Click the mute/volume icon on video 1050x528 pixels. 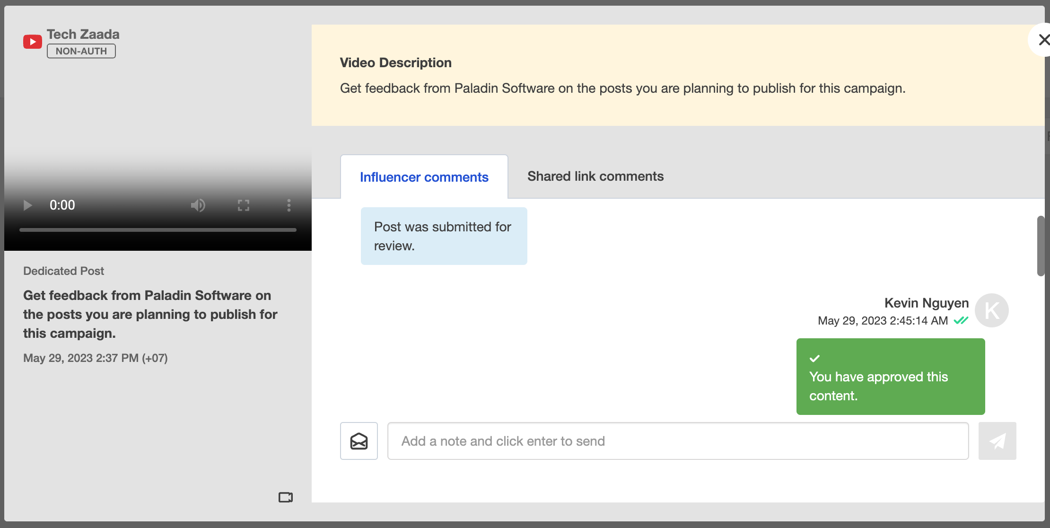tap(199, 204)
